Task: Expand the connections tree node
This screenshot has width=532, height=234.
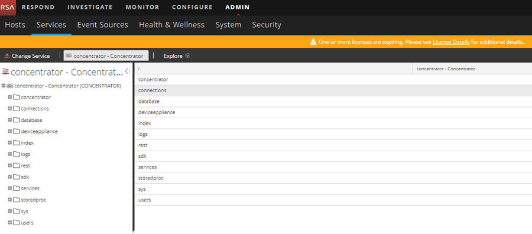Action: tap(10, 109)
